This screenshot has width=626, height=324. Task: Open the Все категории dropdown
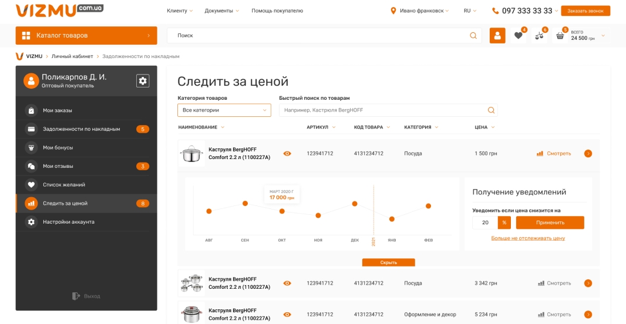coord(224,110)
